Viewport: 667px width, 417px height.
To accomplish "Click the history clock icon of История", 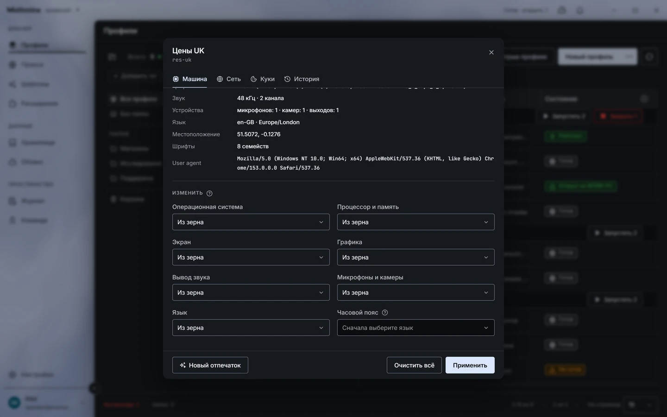I will pos(287,79).
